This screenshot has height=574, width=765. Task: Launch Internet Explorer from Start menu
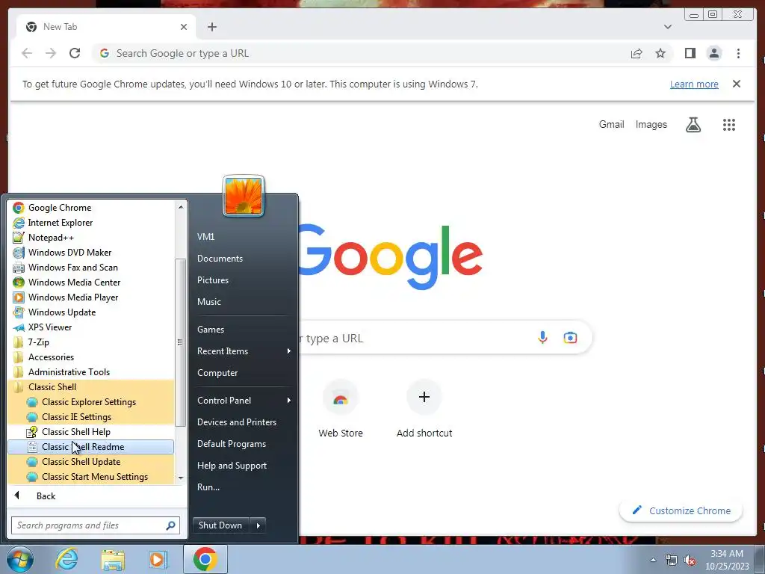tap(90, 223)
